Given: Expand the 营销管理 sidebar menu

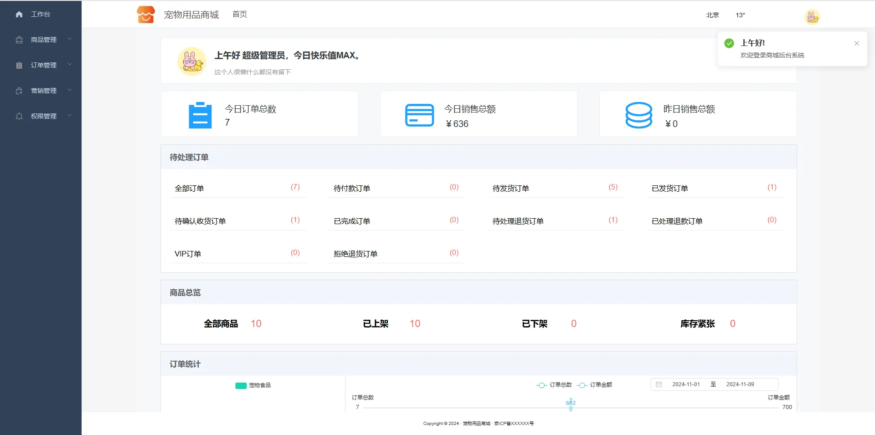Looking at the screenshot, I should pos(44,91).
